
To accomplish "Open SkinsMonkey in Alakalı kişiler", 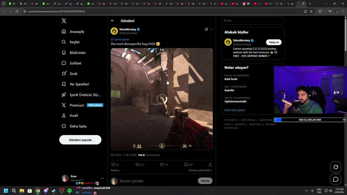I will [241, 40].
